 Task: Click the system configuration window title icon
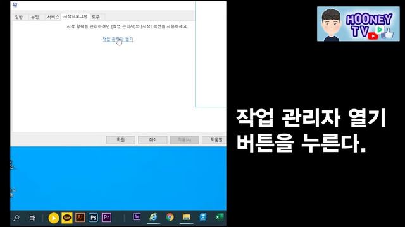tap(15, 4)
